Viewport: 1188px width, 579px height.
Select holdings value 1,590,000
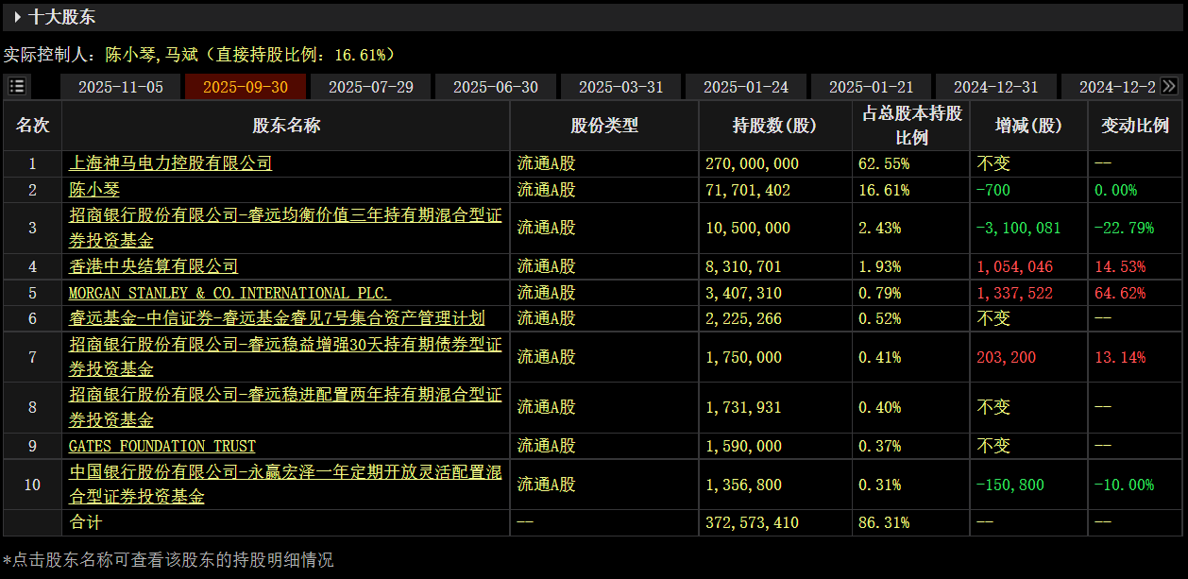click(743, 446)
